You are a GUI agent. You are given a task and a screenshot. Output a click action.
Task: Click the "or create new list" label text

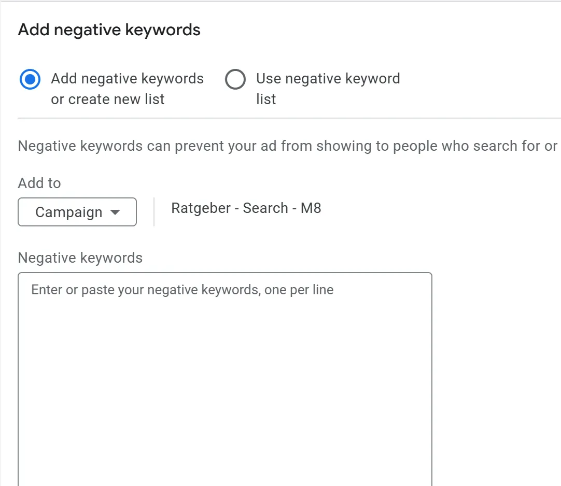(107, 99)
